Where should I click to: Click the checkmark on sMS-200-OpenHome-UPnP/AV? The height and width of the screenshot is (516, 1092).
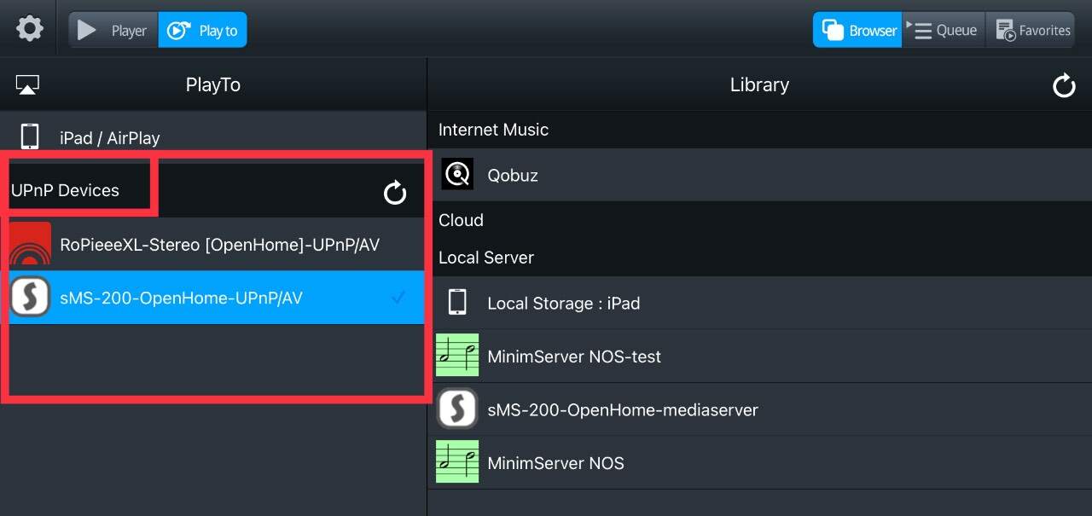tap(397, 298)
